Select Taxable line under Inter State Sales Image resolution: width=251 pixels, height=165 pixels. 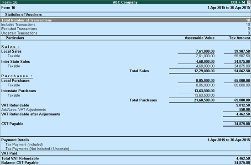(125, 66)
